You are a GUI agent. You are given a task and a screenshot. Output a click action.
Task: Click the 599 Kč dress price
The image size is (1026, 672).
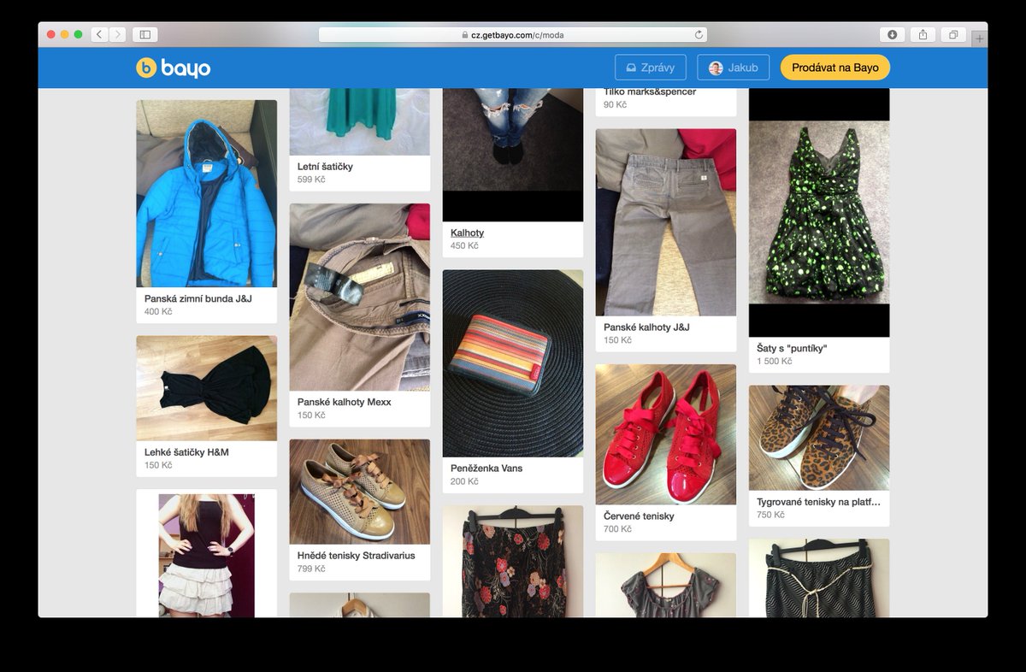pyautogui.click(x=311, y=180)
